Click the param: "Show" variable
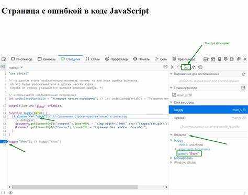The height and width of the screenshot is (195, 248). pos(189,154)
